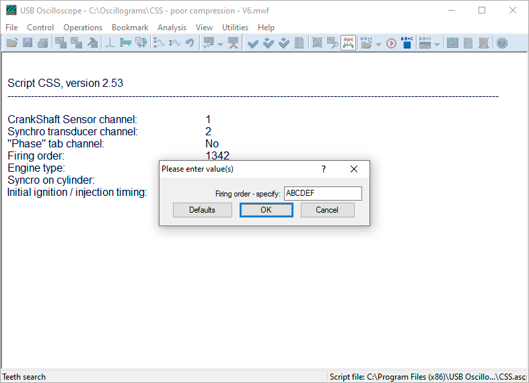Click the zoom magnifier on selection icon
The image size is (529, 383).
tap(332, 43)
